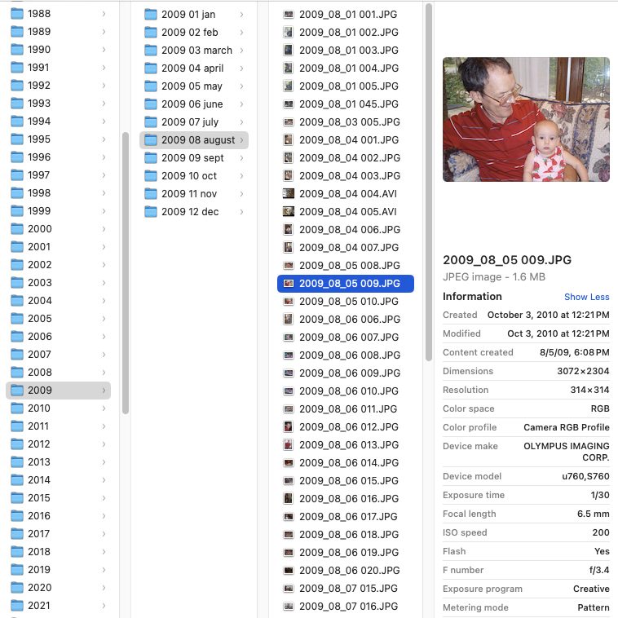Open the 2009 01 jan folder icon
This screenshot has width=618, height=618.
click(x=151, y=15)
